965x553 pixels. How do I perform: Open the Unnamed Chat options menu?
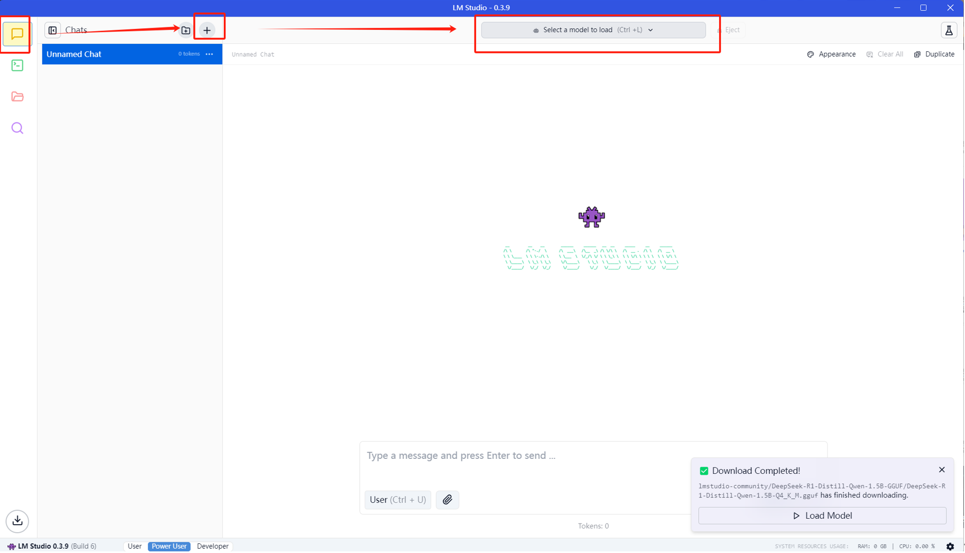point(210,54)
